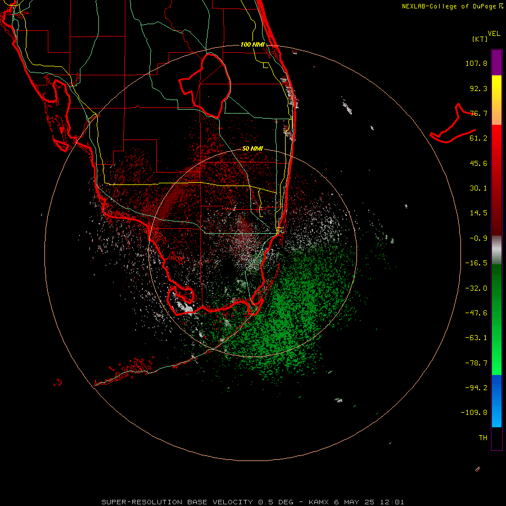Screen dimensions: 506x506
Task: Pick the gray near-zero segment of the color bar
Action: click(x=496, y=250)
